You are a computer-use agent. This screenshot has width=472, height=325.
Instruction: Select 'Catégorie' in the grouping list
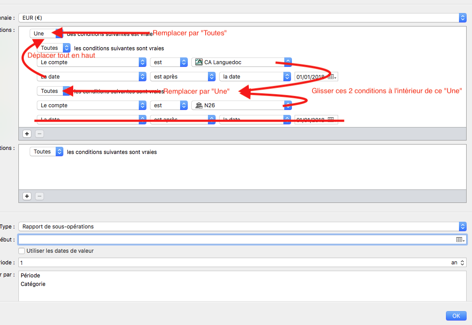(x=33, y=284)
